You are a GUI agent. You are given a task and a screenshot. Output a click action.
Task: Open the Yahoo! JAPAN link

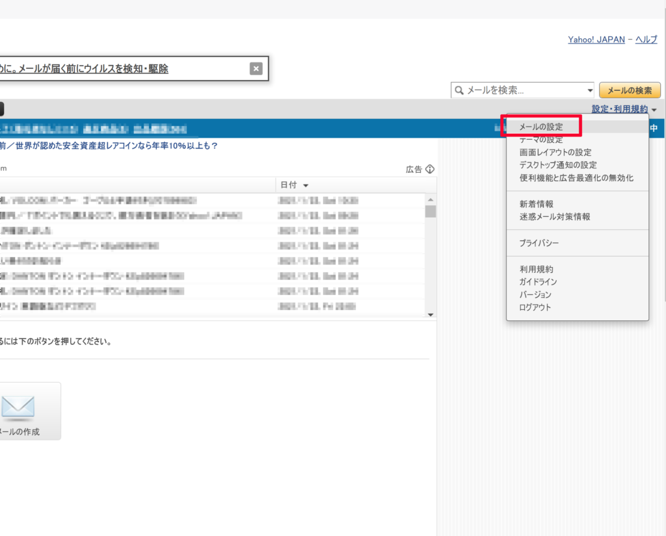[596, 40]
